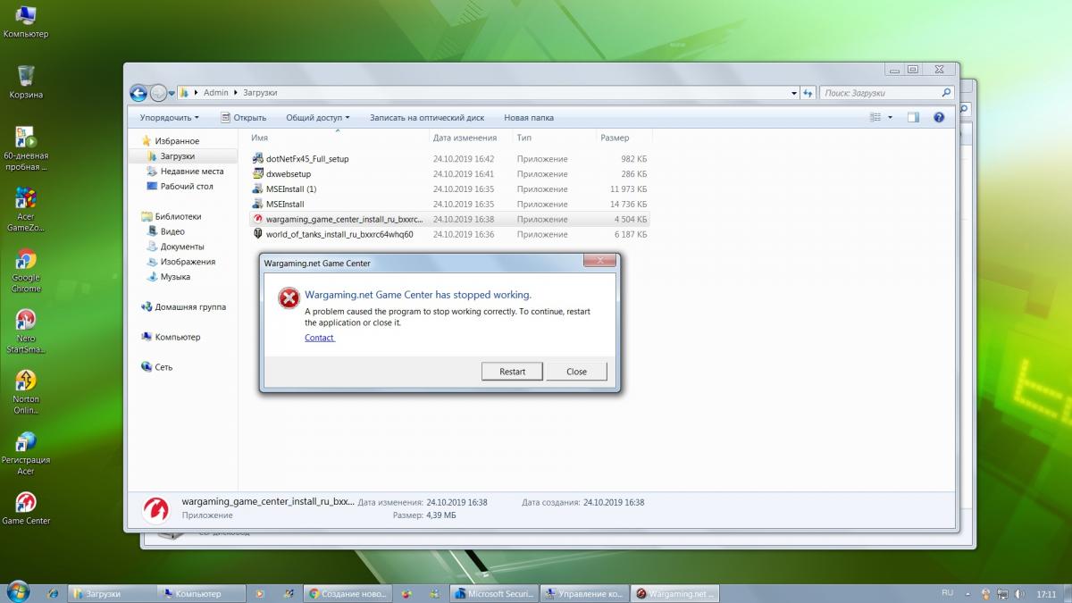Click the Forward arrow in Explorer

pos(158,92)
